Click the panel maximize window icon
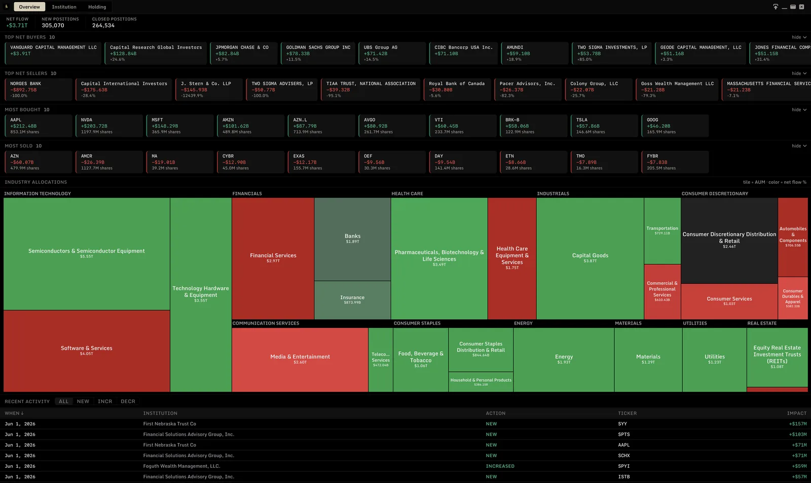Screen dimensions: 811x483 (793, 7)
